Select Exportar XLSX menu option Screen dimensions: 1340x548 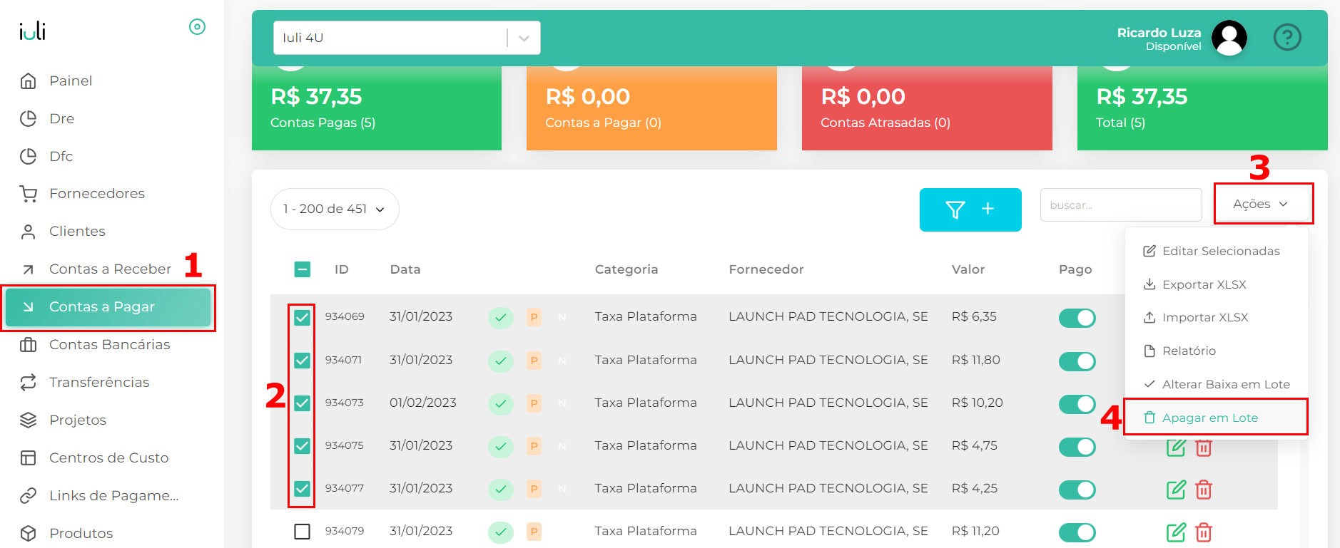point(1204,284)
